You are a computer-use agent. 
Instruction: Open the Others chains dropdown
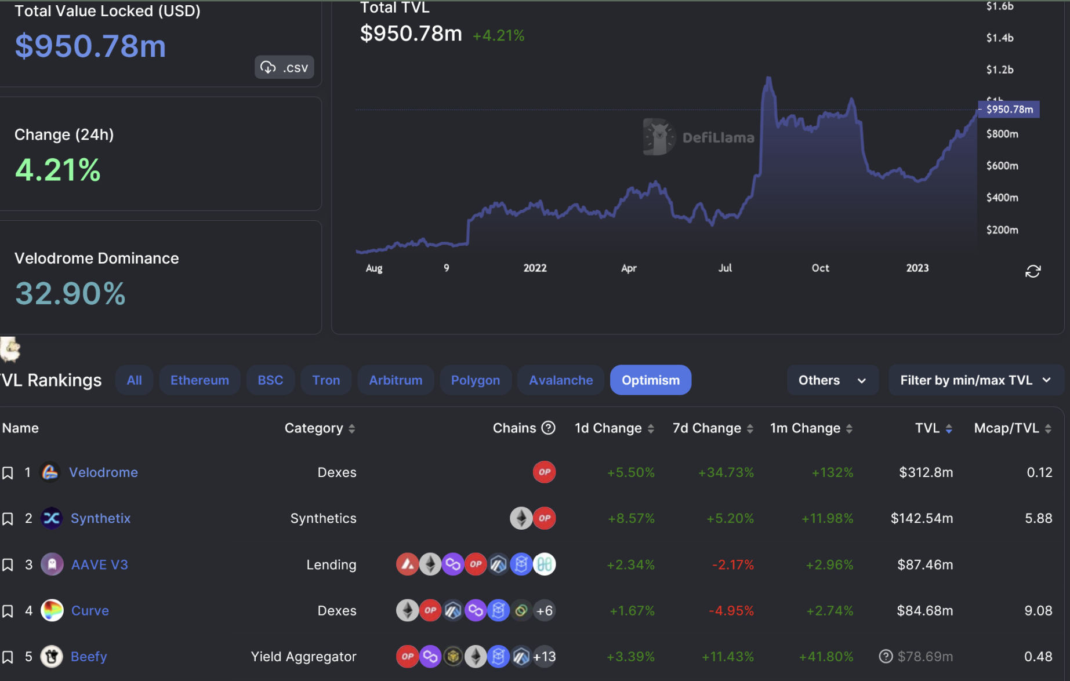pyautogui.click(x=832, y=380)
